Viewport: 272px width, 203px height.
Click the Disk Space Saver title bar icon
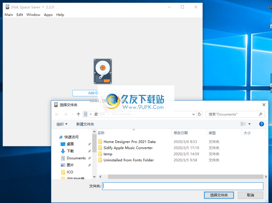point(7,7)
